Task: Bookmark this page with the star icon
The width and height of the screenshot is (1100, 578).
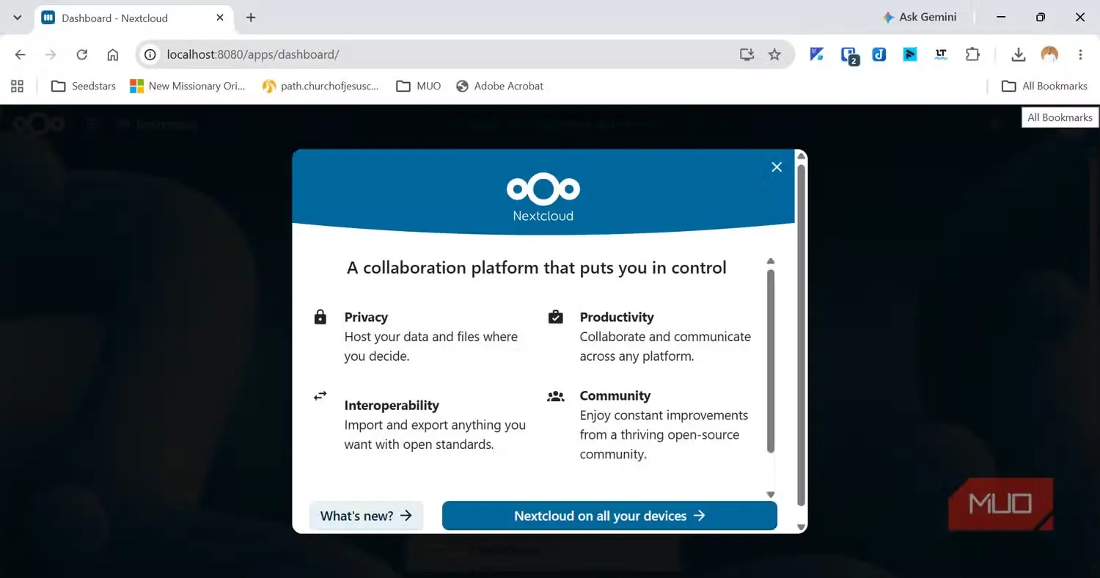Action: [x=774, y=54]
